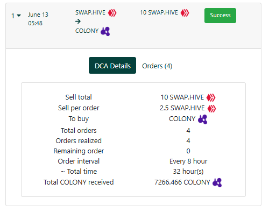269x212 pixels.
Task: Click the arrow between SWAP.HIVE and COLONY
Action: pyautogui.click(x=78, y=22)
